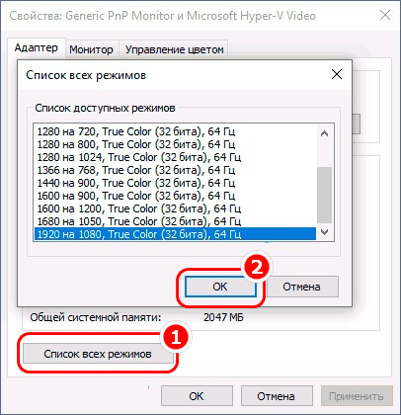Click the mode list scrollbar thumb
This screenshot has height=415, width=401.
[324, 195]
